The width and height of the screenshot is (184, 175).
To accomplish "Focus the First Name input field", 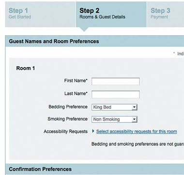I will 116,81.
